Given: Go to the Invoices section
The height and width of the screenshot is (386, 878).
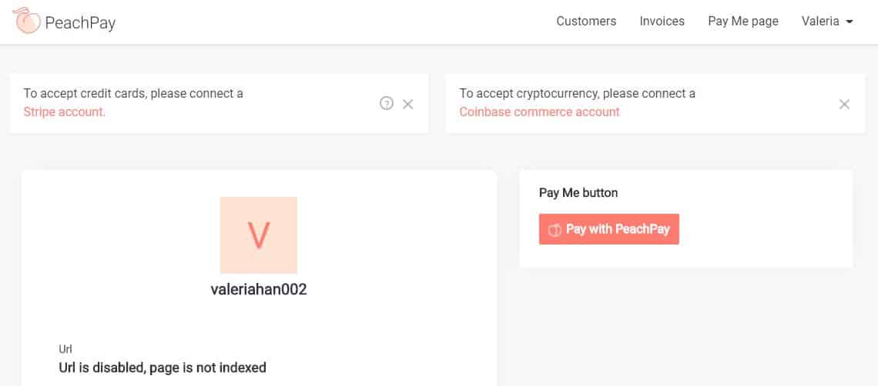Looking at the screenshot, I should (662, 22).
